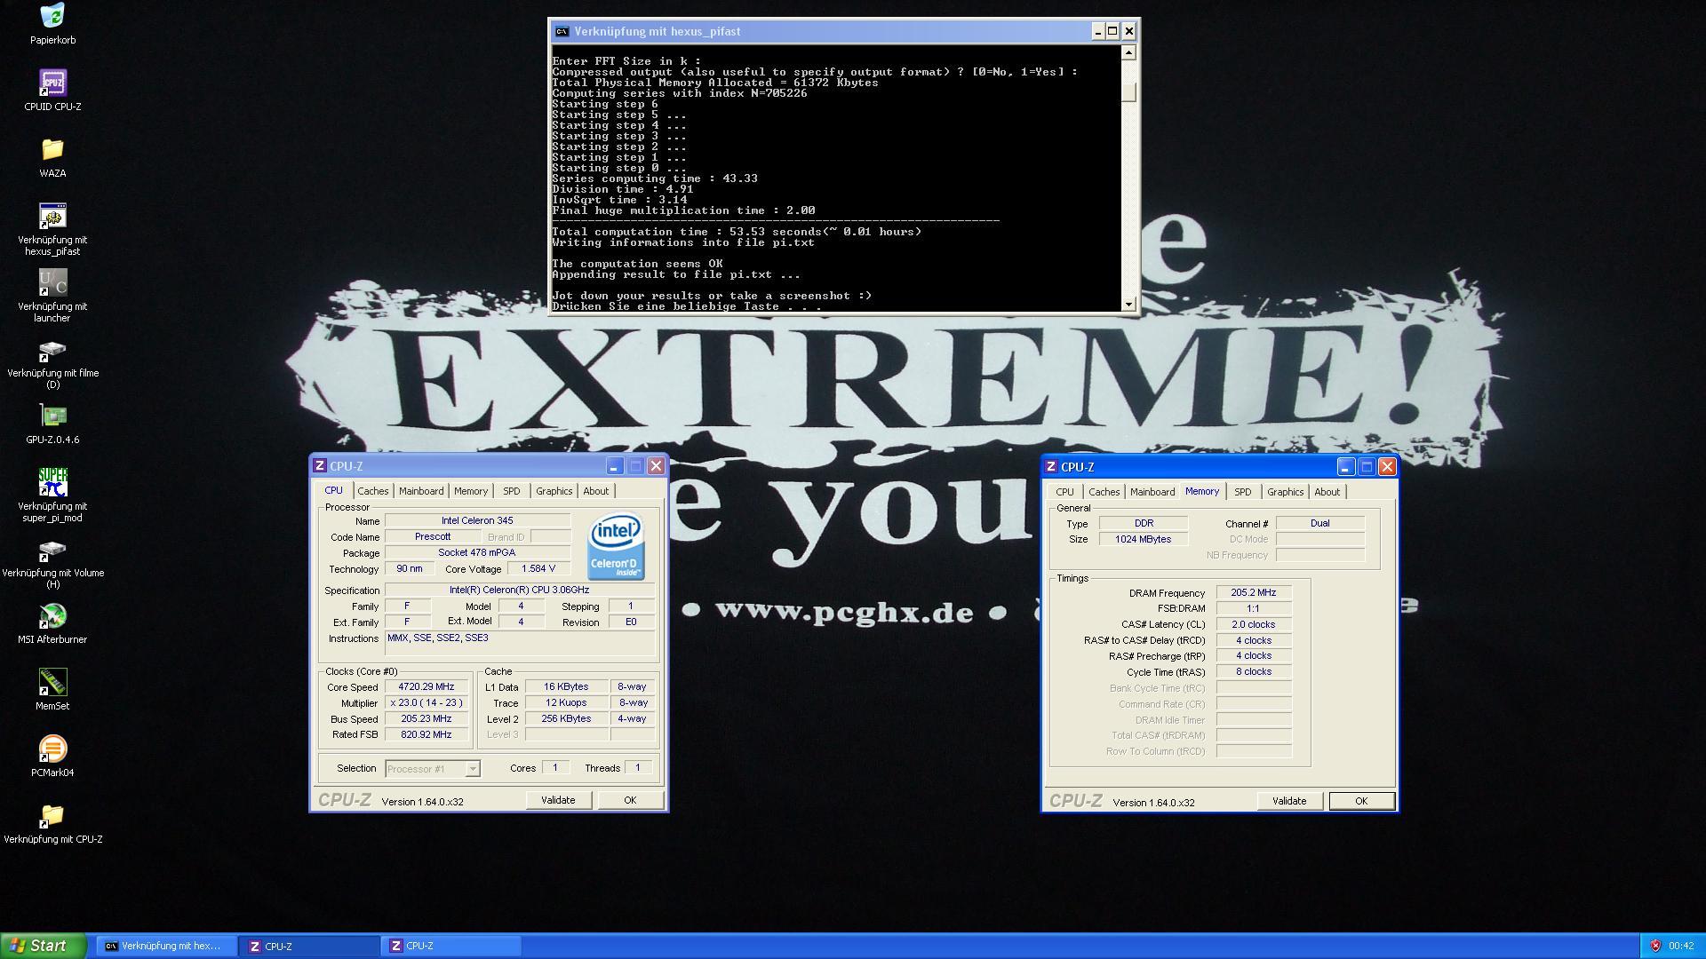Activate first CPU-Z taskbar button
Screen dimensions: 1706x959
pyautogui.click(x=309, y=946)
